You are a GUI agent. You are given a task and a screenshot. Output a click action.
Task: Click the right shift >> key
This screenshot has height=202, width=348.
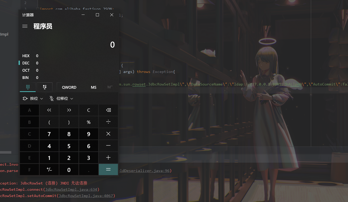[x=69, y=110]
